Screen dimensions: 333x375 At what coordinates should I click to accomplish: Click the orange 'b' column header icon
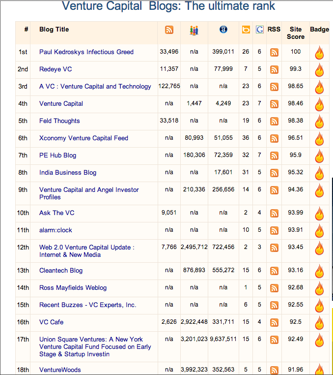pos(246,30)
